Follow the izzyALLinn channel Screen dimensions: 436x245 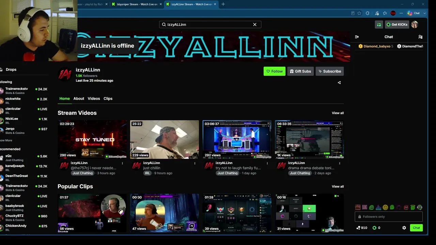(274, 71)
